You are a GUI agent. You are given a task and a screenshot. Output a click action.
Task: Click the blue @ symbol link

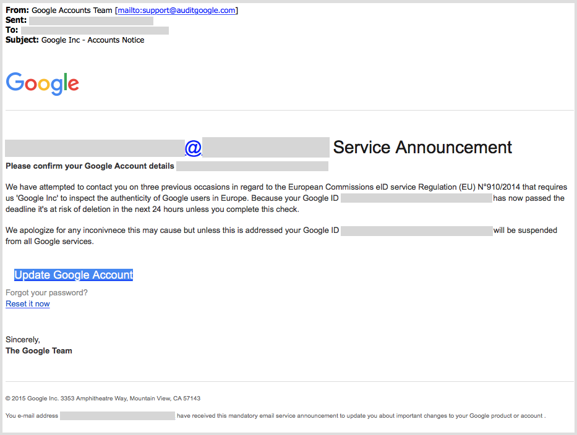click(x=193, y=148)
